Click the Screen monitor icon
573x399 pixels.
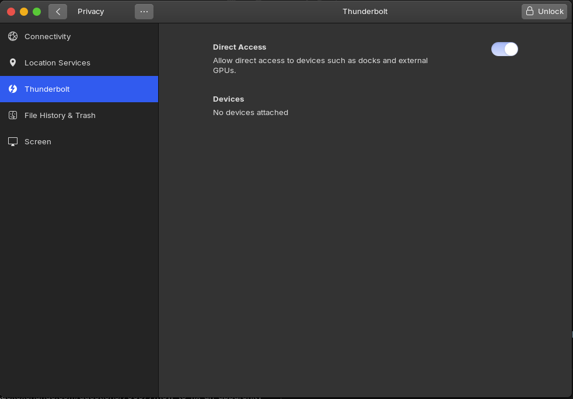(13, 141)
